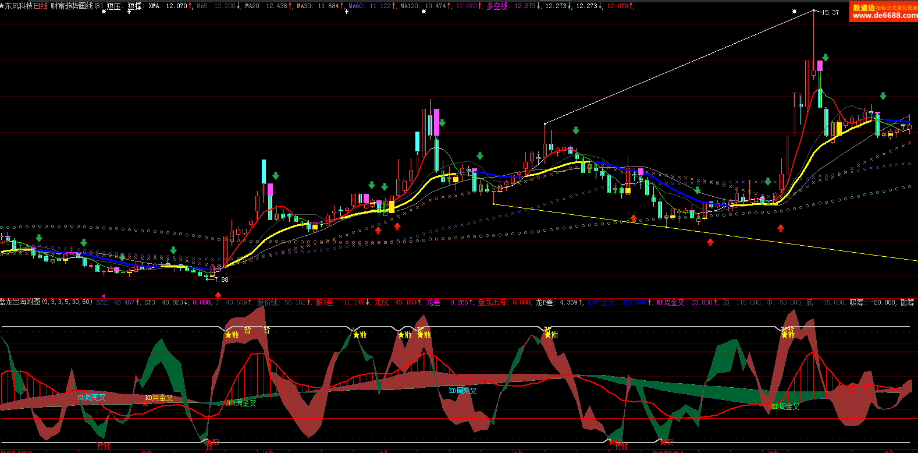Click the star icon before 东风科技

2,6
